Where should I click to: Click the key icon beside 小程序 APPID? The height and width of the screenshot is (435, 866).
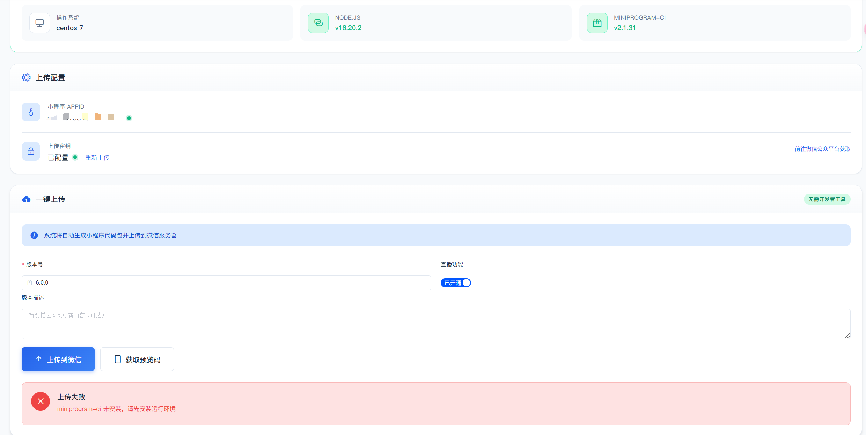point(31,112)
